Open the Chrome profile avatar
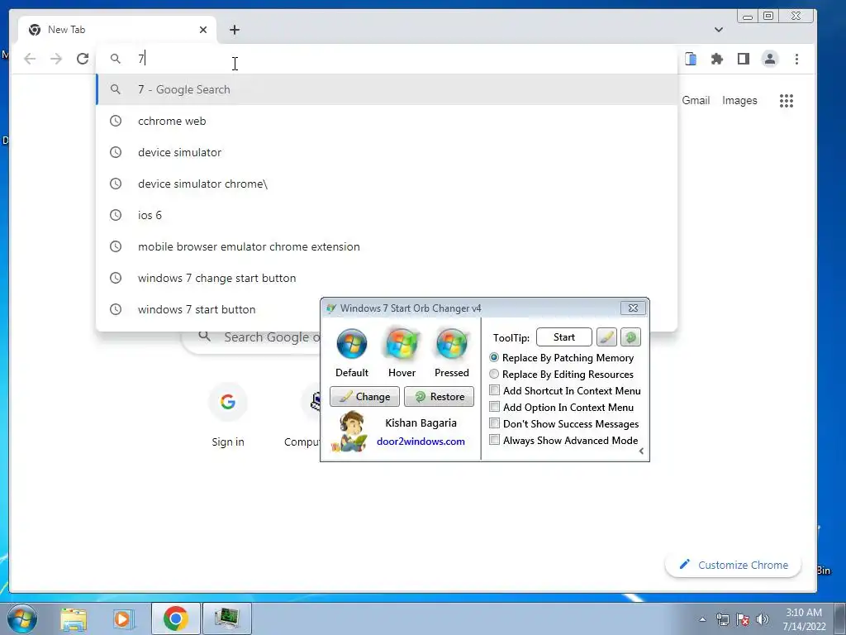846x635 pixels. pos(770,59)
